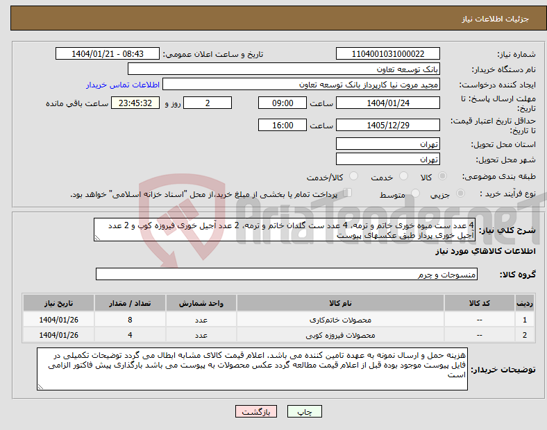Screen dimensions: 547x430
Task: Click the announcement date field 1404/01/21 - 08:43
Action: [108, 53]
